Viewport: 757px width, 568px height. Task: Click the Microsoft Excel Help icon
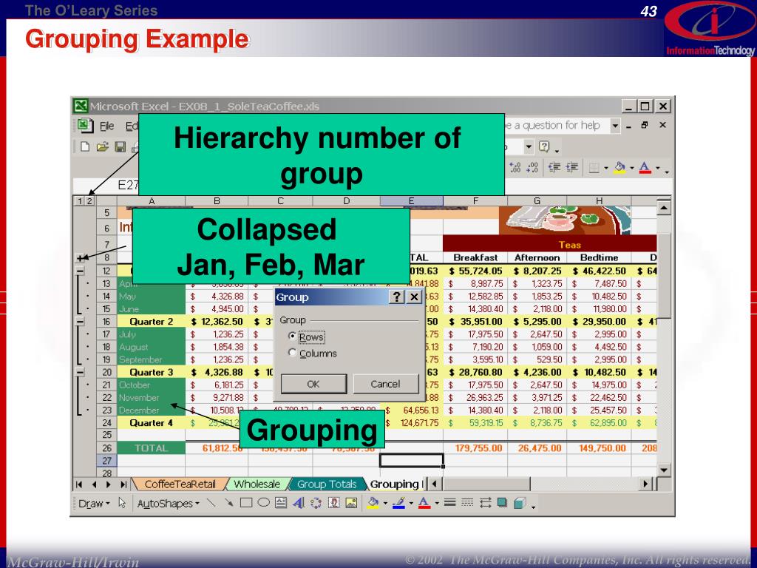point(544,146)
